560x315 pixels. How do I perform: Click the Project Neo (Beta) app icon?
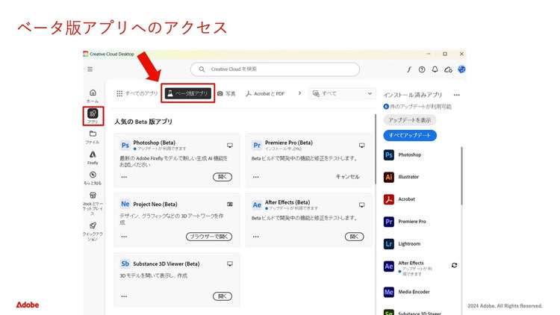125,204
